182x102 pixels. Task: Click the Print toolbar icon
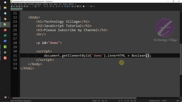(27, 6)
